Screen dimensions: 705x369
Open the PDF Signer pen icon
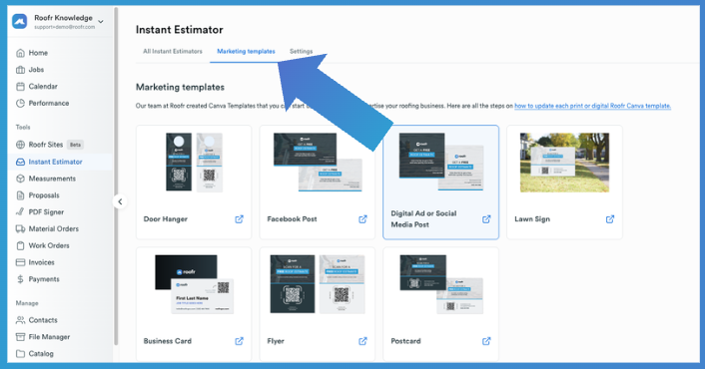20,211
